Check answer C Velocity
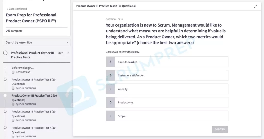 167,89
